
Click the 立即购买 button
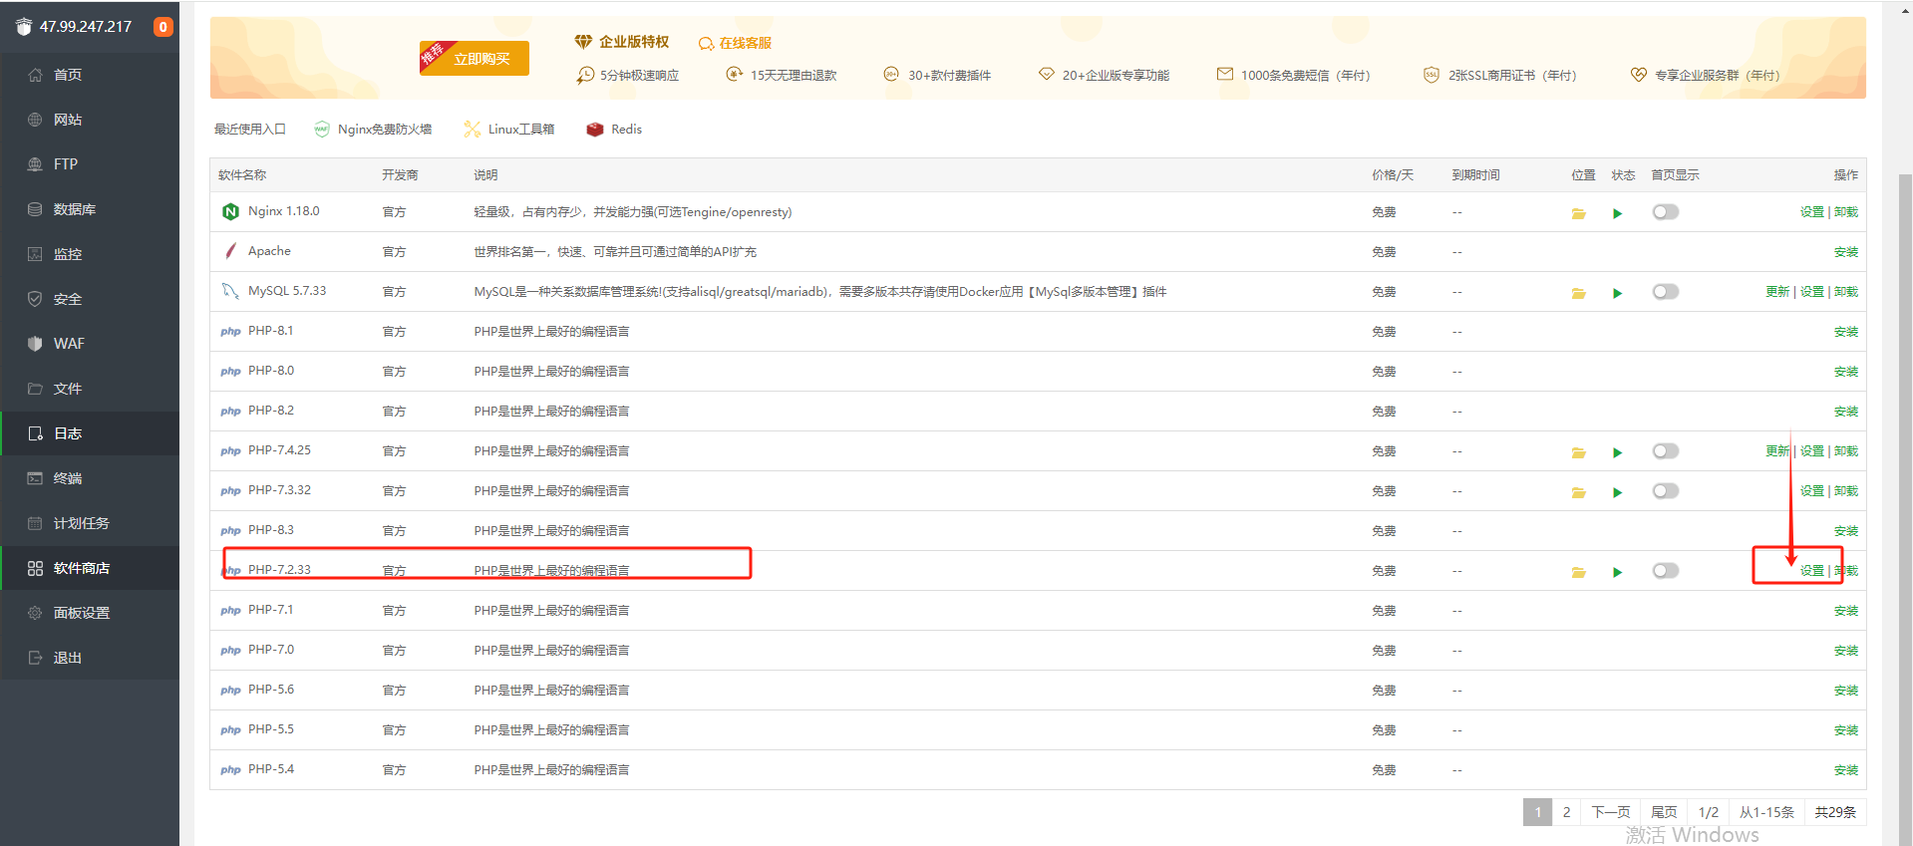point(481,59)
